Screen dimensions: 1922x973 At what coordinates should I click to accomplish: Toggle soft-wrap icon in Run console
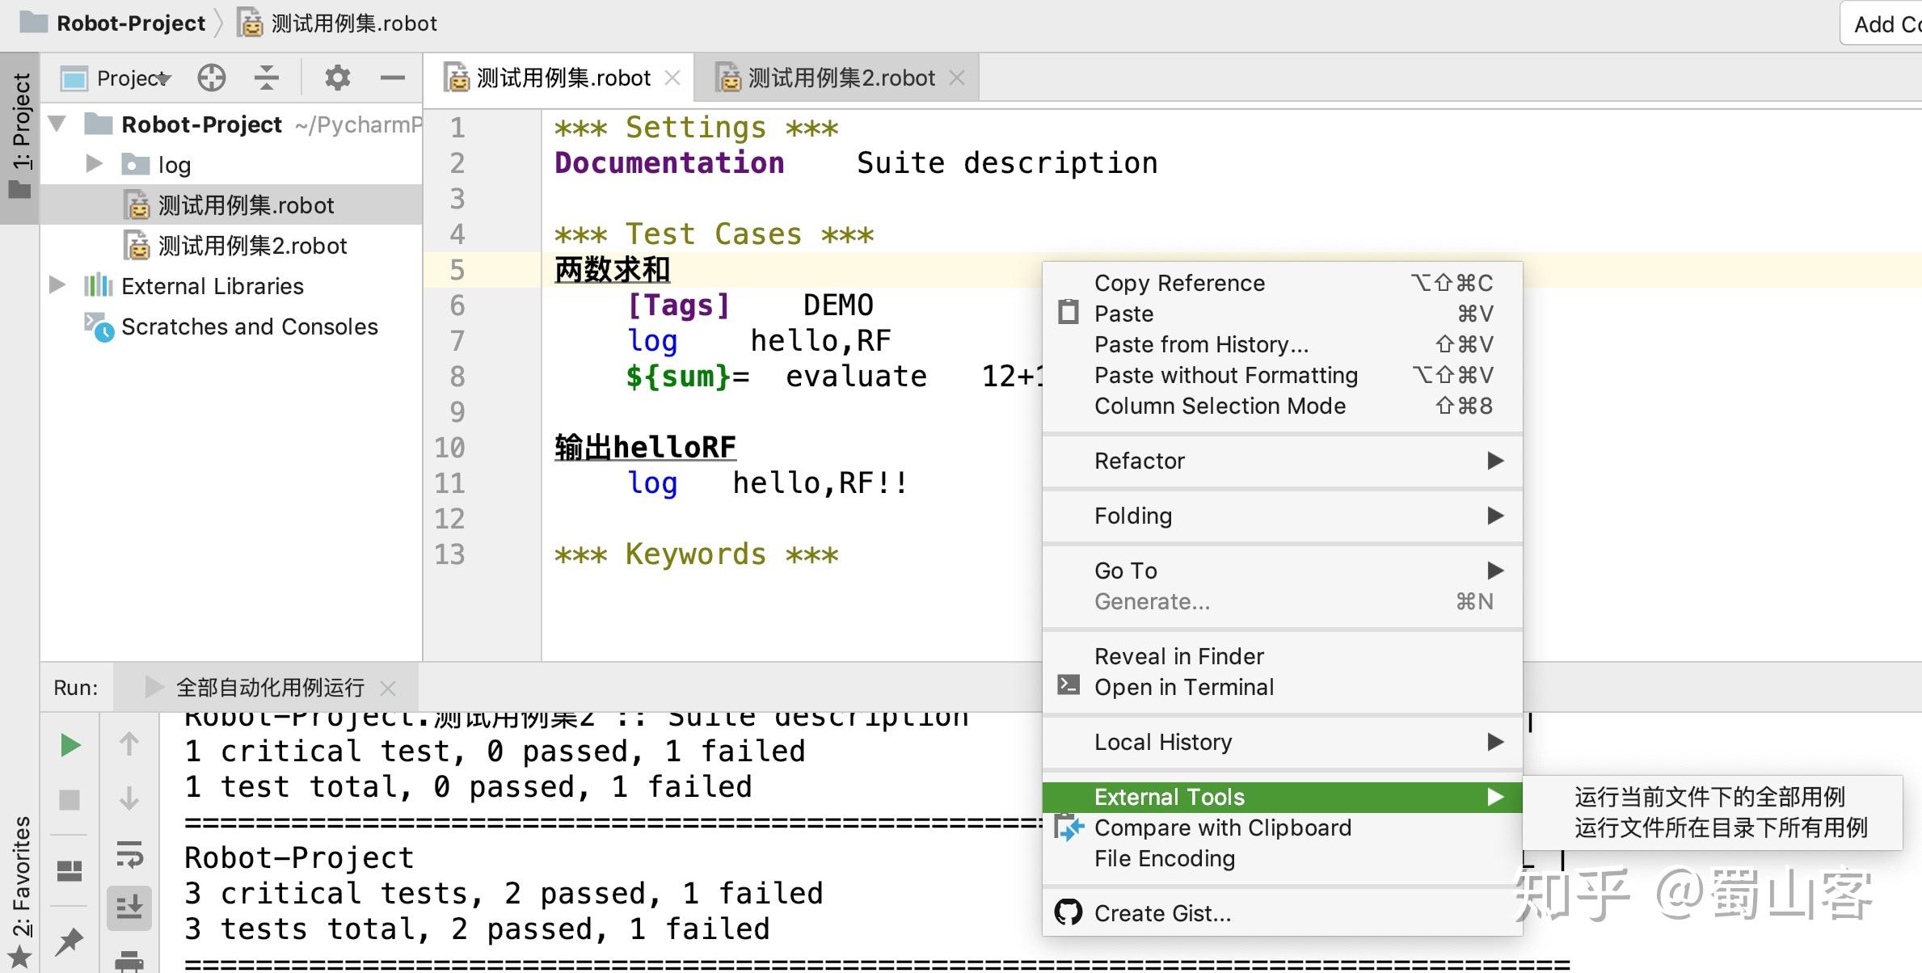pos(129,854)
